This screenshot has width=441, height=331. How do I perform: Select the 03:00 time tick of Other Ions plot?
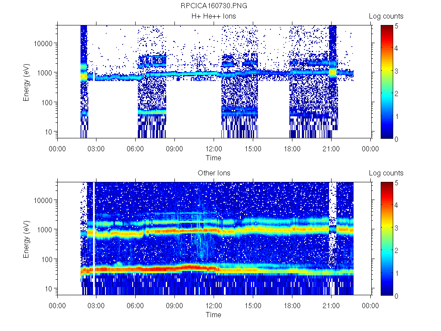[x=96, y=306]
